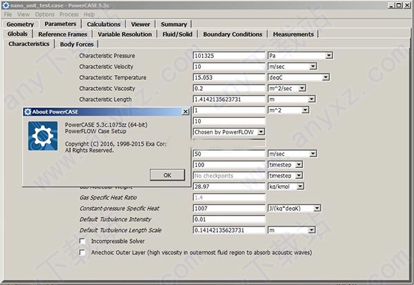Click the molecular weight field 28.97
The width and height of the screenshot is (414, 285).
[229, 187]
